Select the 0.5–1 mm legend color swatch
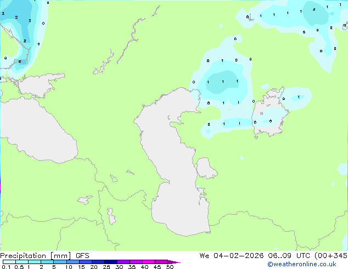This screenshot has width=348, height=269. point(22,262)
